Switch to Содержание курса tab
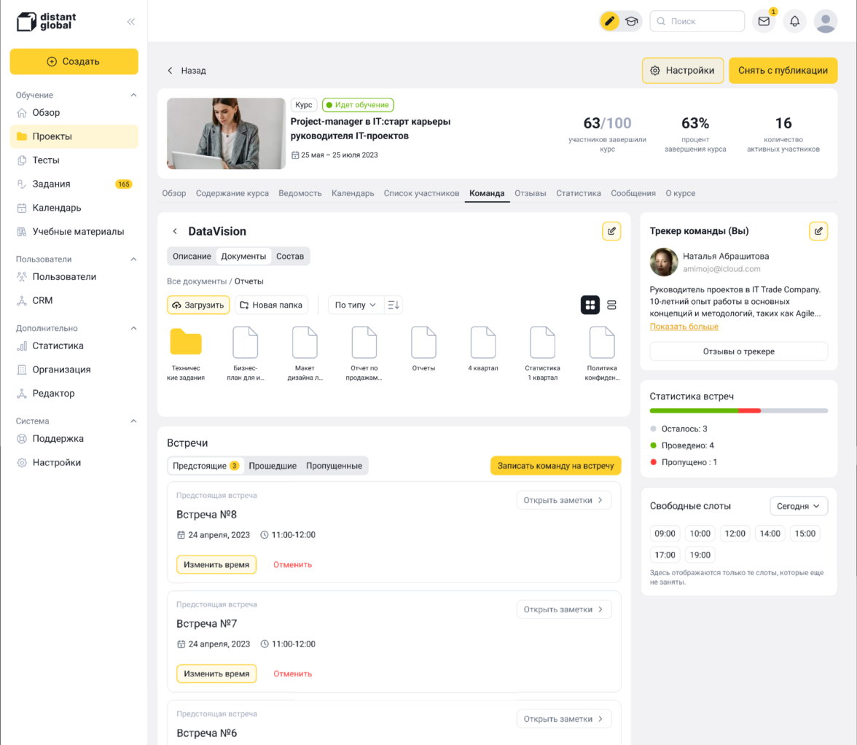 [x=232, y=193]
